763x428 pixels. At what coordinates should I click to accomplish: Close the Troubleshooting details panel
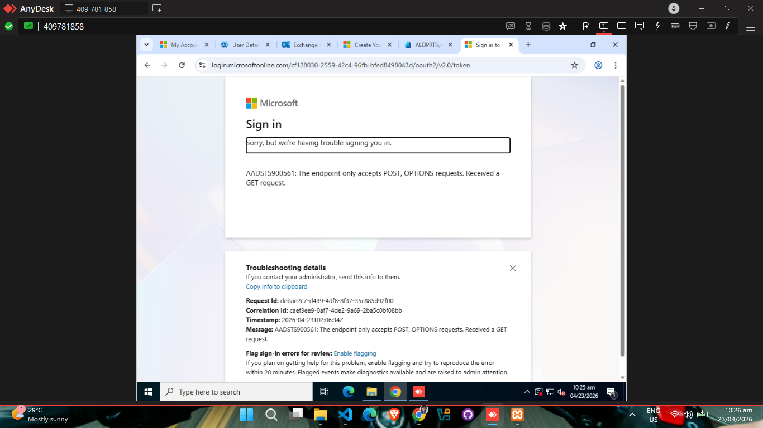[513, 268]
